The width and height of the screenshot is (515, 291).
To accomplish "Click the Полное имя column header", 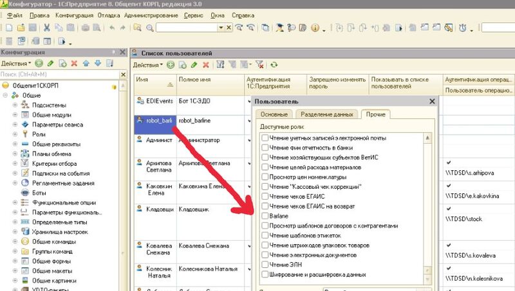I will tap(211, 85).
